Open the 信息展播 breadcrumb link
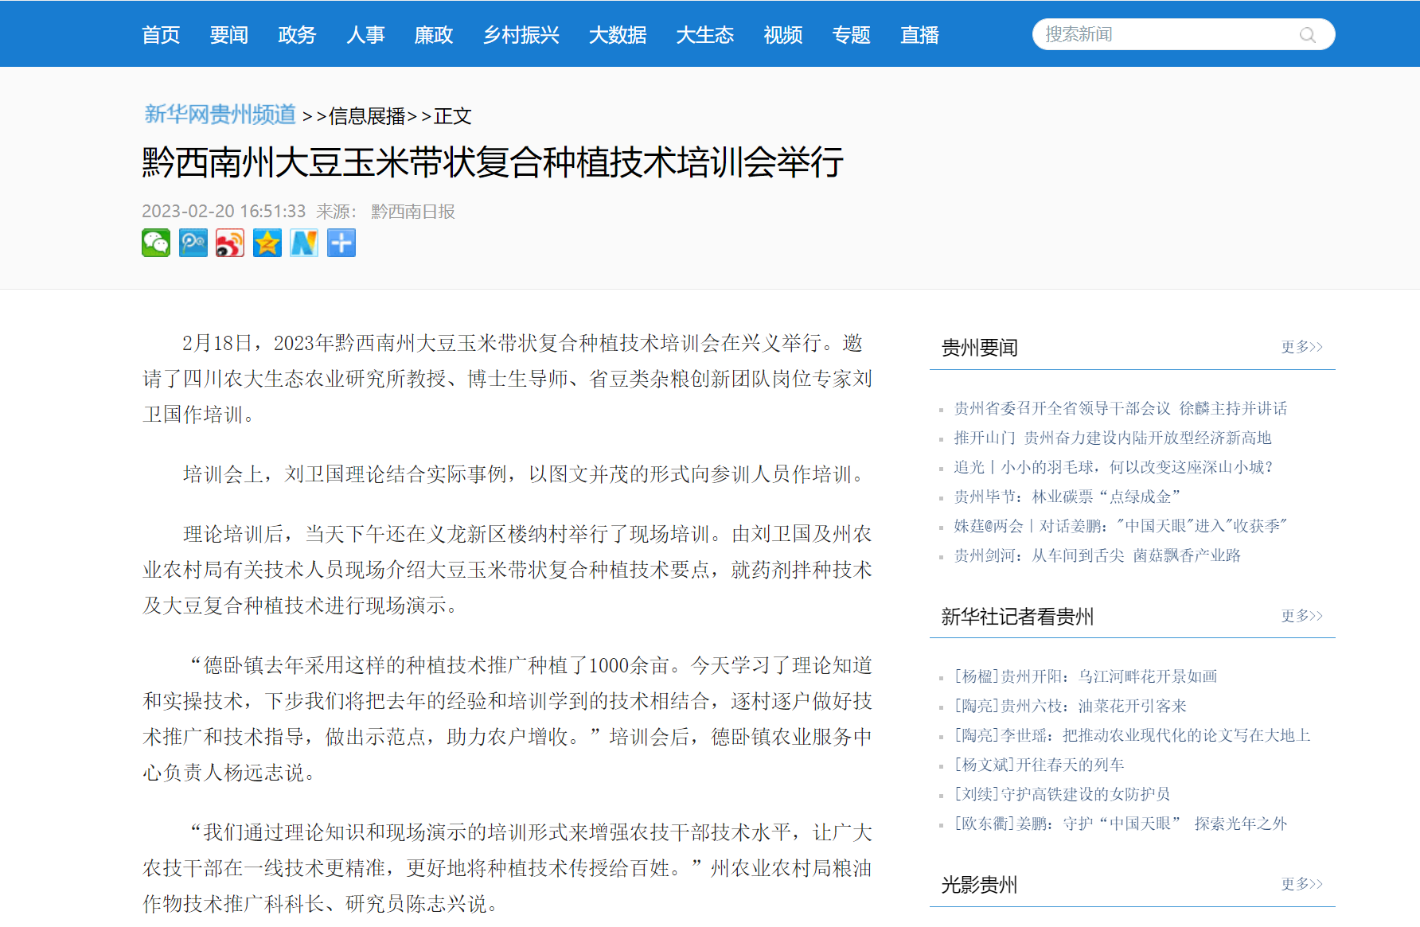The width and height of the screenshot is (1420, 927). point(367,117)
